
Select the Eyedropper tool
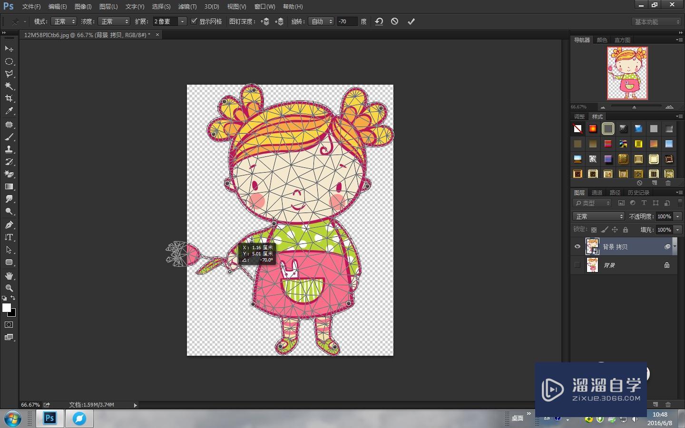9,111
